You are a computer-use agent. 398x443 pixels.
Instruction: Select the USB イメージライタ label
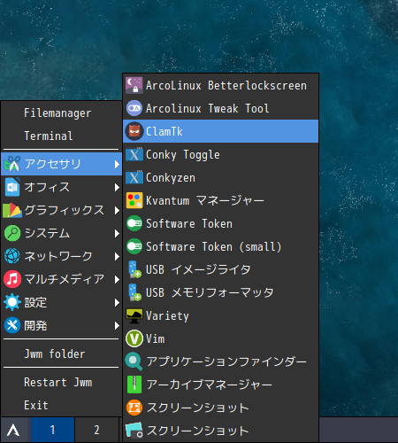click(x=198, y=269)
